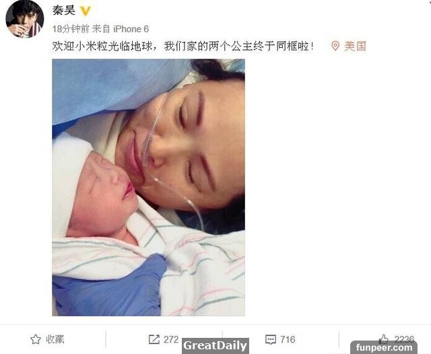The width and height of the screenshot is (431, 354).
Task: Click the funpeer.com watermark badge
Action: coord(384,347)
